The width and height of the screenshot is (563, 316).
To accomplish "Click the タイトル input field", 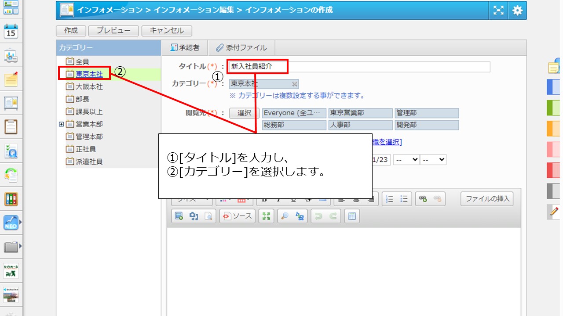I will (x=359, y=67).
